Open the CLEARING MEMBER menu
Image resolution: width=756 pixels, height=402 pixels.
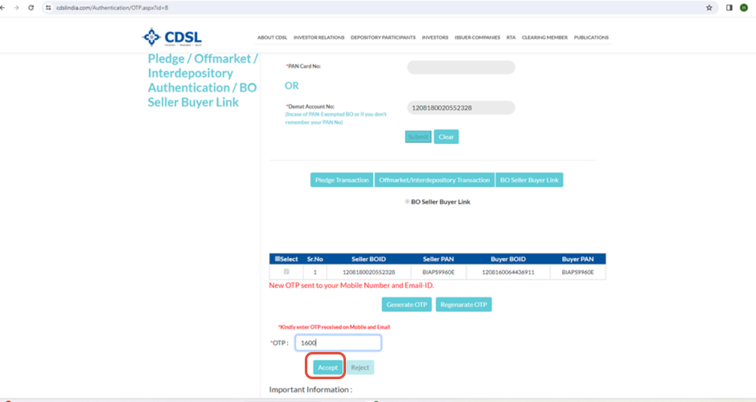pyautogui.click(x=544, y=37)
